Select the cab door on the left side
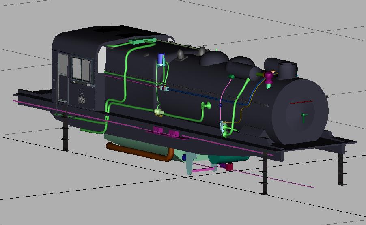 pyautogui.click(x=63, y=79)
